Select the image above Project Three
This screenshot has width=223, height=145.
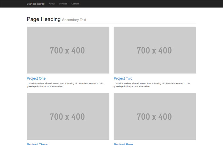click(x=68, y=116)
